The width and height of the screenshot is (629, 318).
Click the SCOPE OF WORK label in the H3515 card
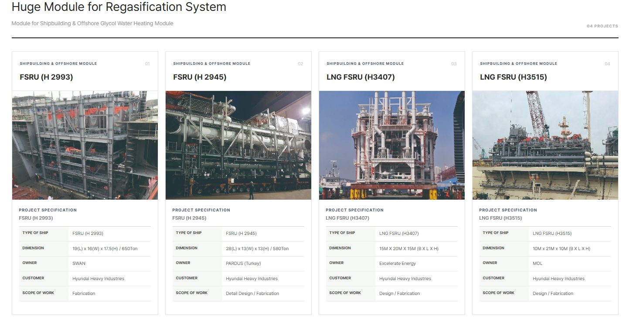(499, 293)
